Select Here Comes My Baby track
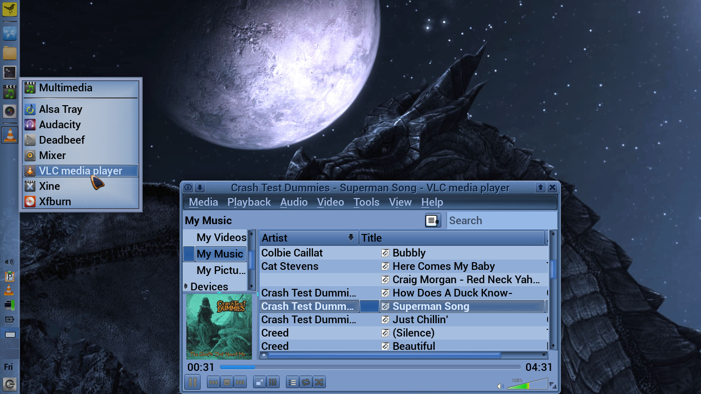The height and width of the screenshot is (394, 701). point(403,266)
